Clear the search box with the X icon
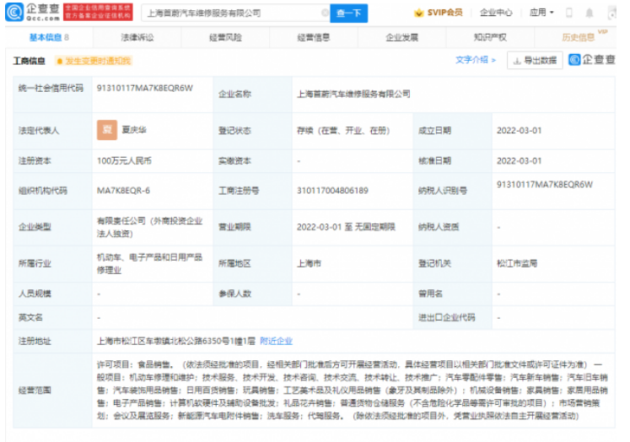 click(x=325, y=13)
